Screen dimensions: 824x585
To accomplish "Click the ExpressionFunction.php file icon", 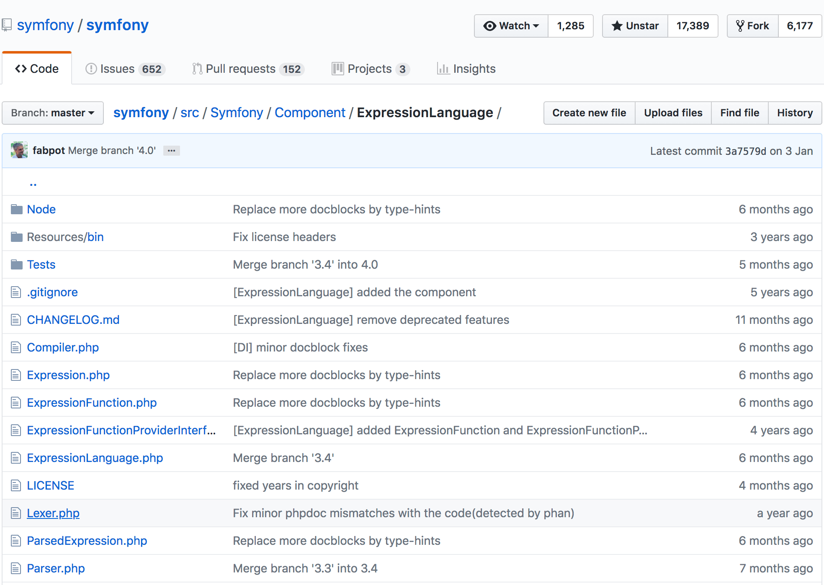I will [x=16, y=403].
